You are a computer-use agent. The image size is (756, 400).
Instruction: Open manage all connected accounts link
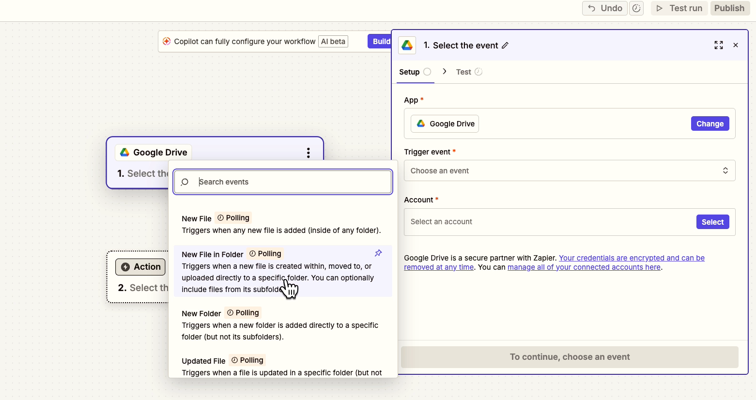point(584,267)
